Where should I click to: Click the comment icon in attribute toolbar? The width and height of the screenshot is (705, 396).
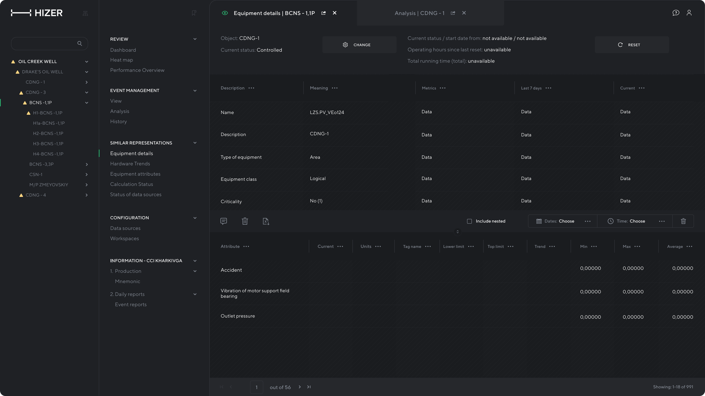pos(224,221)
